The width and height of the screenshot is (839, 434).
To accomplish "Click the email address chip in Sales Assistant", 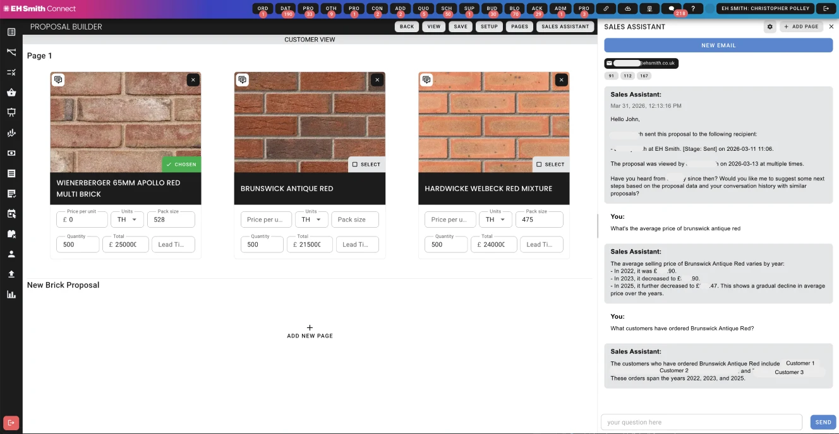I will 641,63.
